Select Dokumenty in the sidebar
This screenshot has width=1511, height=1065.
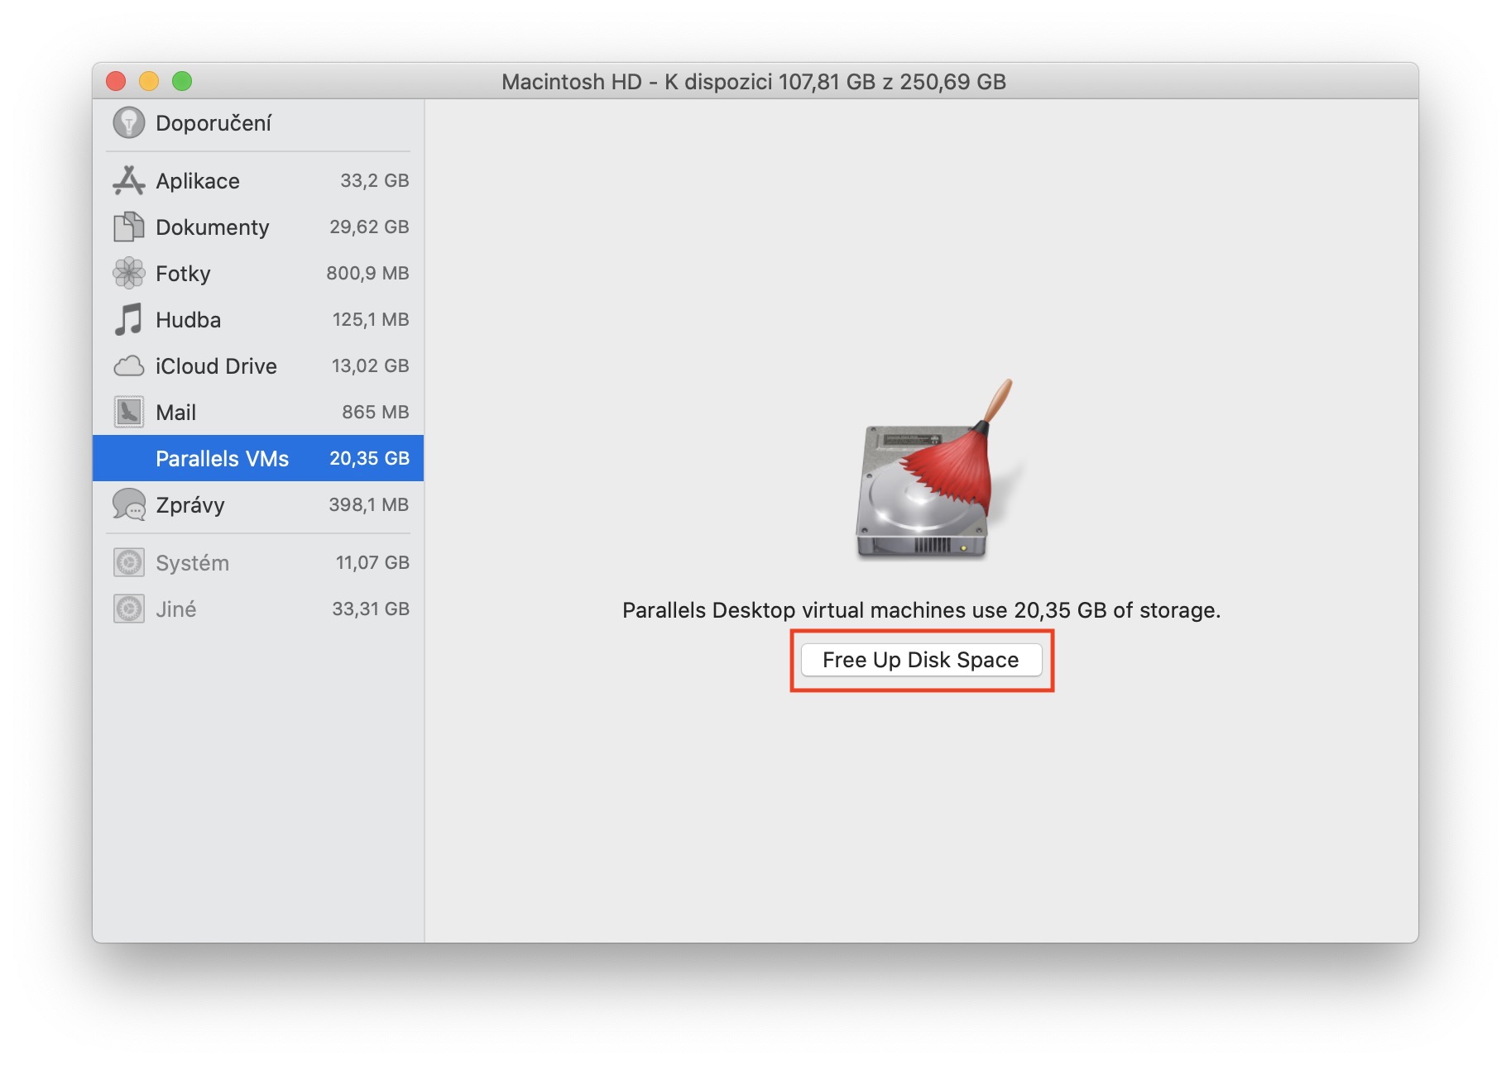pyautogui.click(x=258, y=227)
